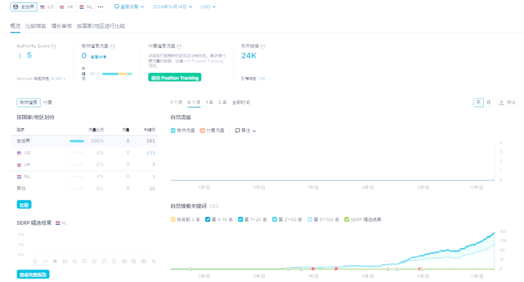524x282 pixels.
Task: Click the Authority Score gauge icon beside 5
Action: [x=20, y=56]
